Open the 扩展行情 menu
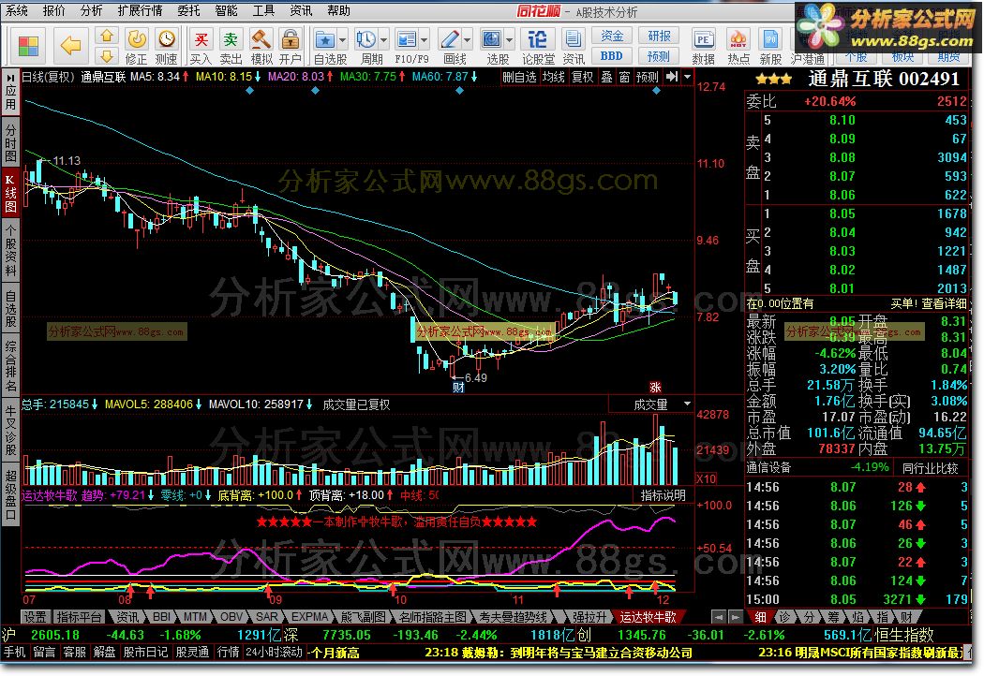The image size is (984, 676). 140,10
